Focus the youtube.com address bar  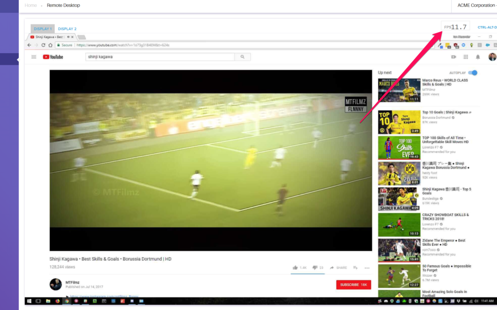pyautogui.click(x=244, y=45)
